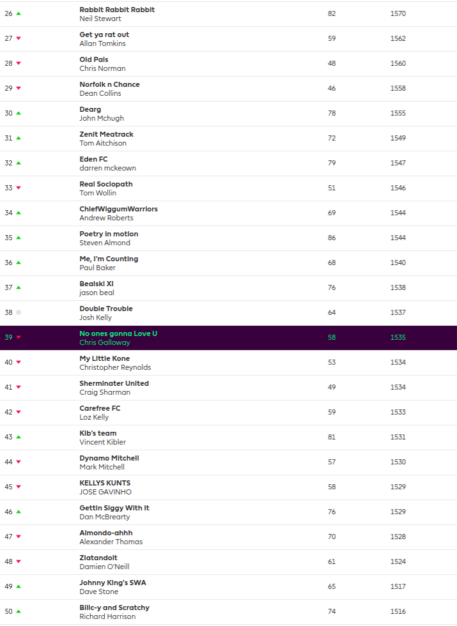
Task: Click the grey no-change dot at rank 38
Action: [19, 312]
